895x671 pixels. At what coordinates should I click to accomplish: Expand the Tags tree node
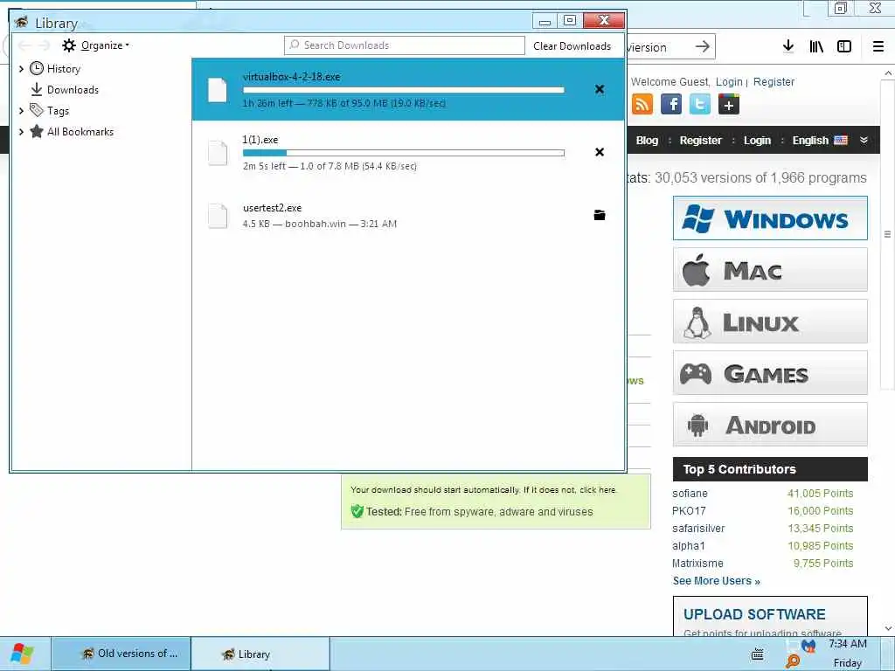(x=21, y=111)
